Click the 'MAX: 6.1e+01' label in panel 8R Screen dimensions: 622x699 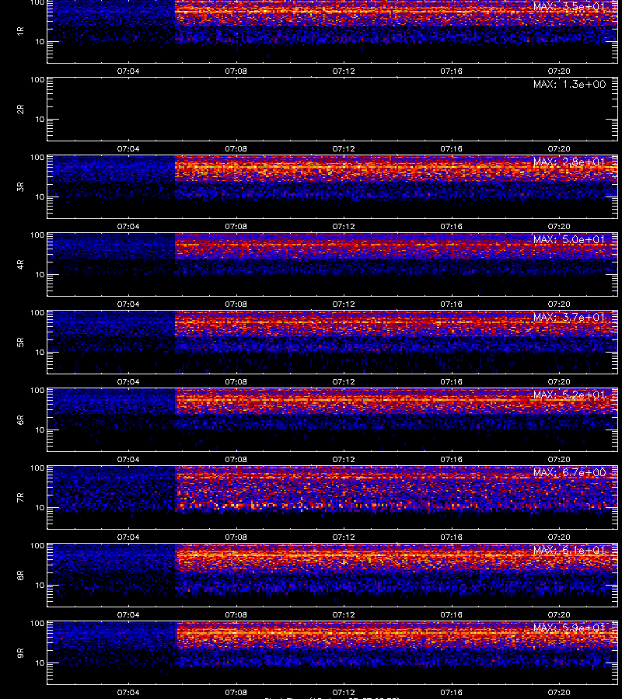(569, 550)
